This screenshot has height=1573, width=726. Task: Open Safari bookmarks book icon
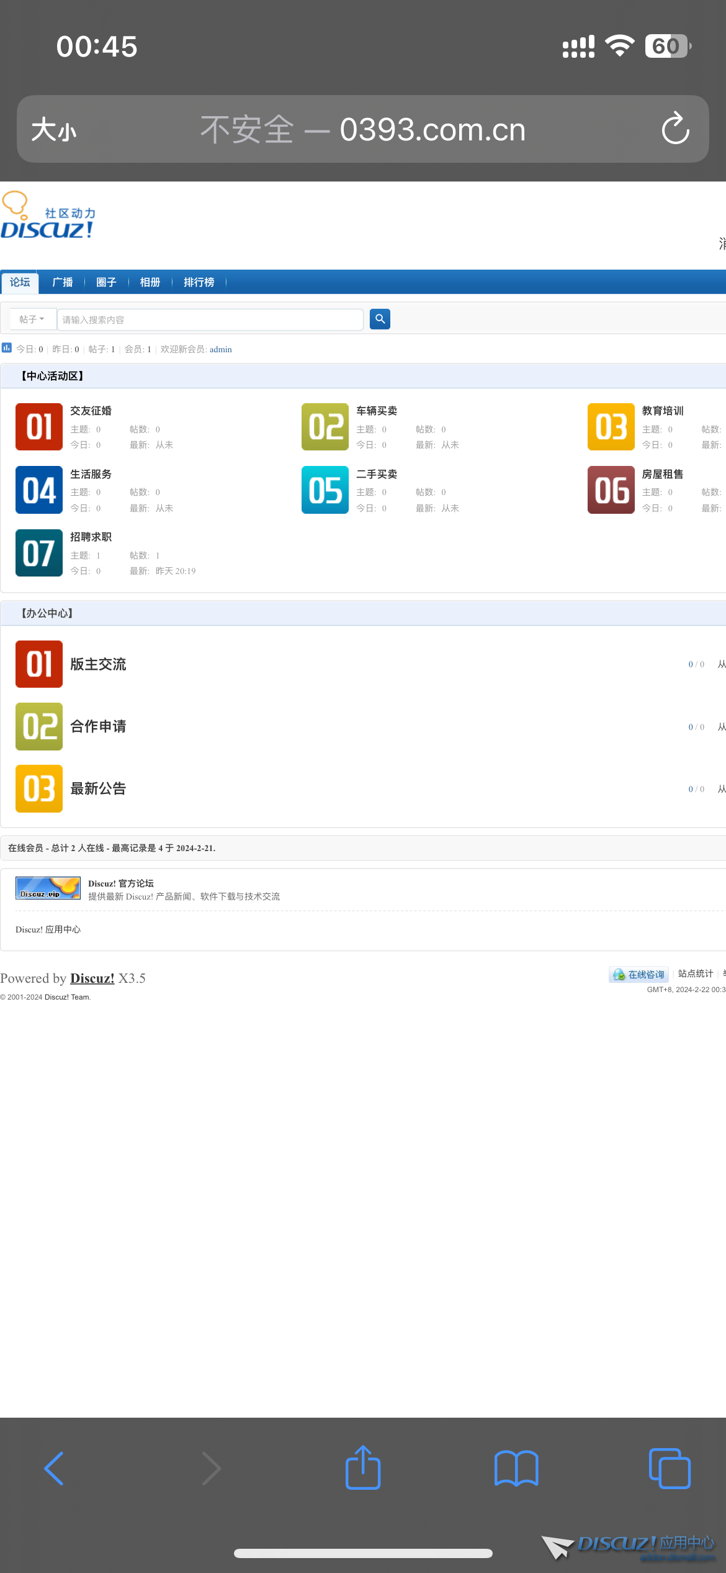(x=516, y=1469)
